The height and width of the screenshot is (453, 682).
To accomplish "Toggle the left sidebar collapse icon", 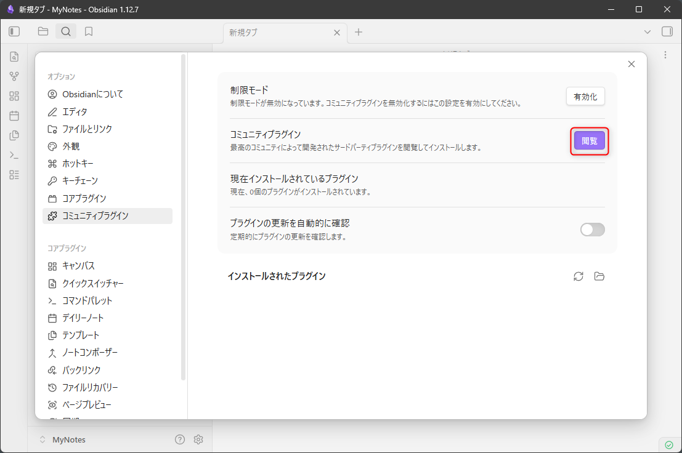I will tap(14, 31).
